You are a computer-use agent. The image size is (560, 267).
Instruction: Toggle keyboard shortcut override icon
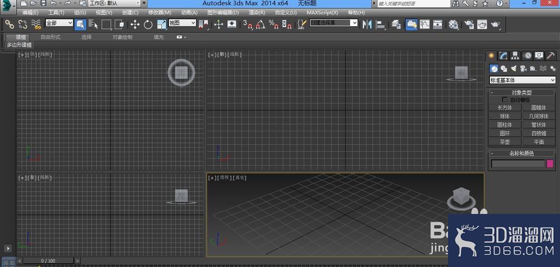(232, 24)
